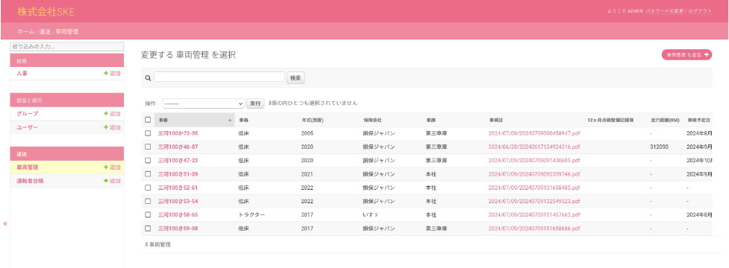
Task: Click 追加 plus next to 運転者台帳
Action: point(112,180)
